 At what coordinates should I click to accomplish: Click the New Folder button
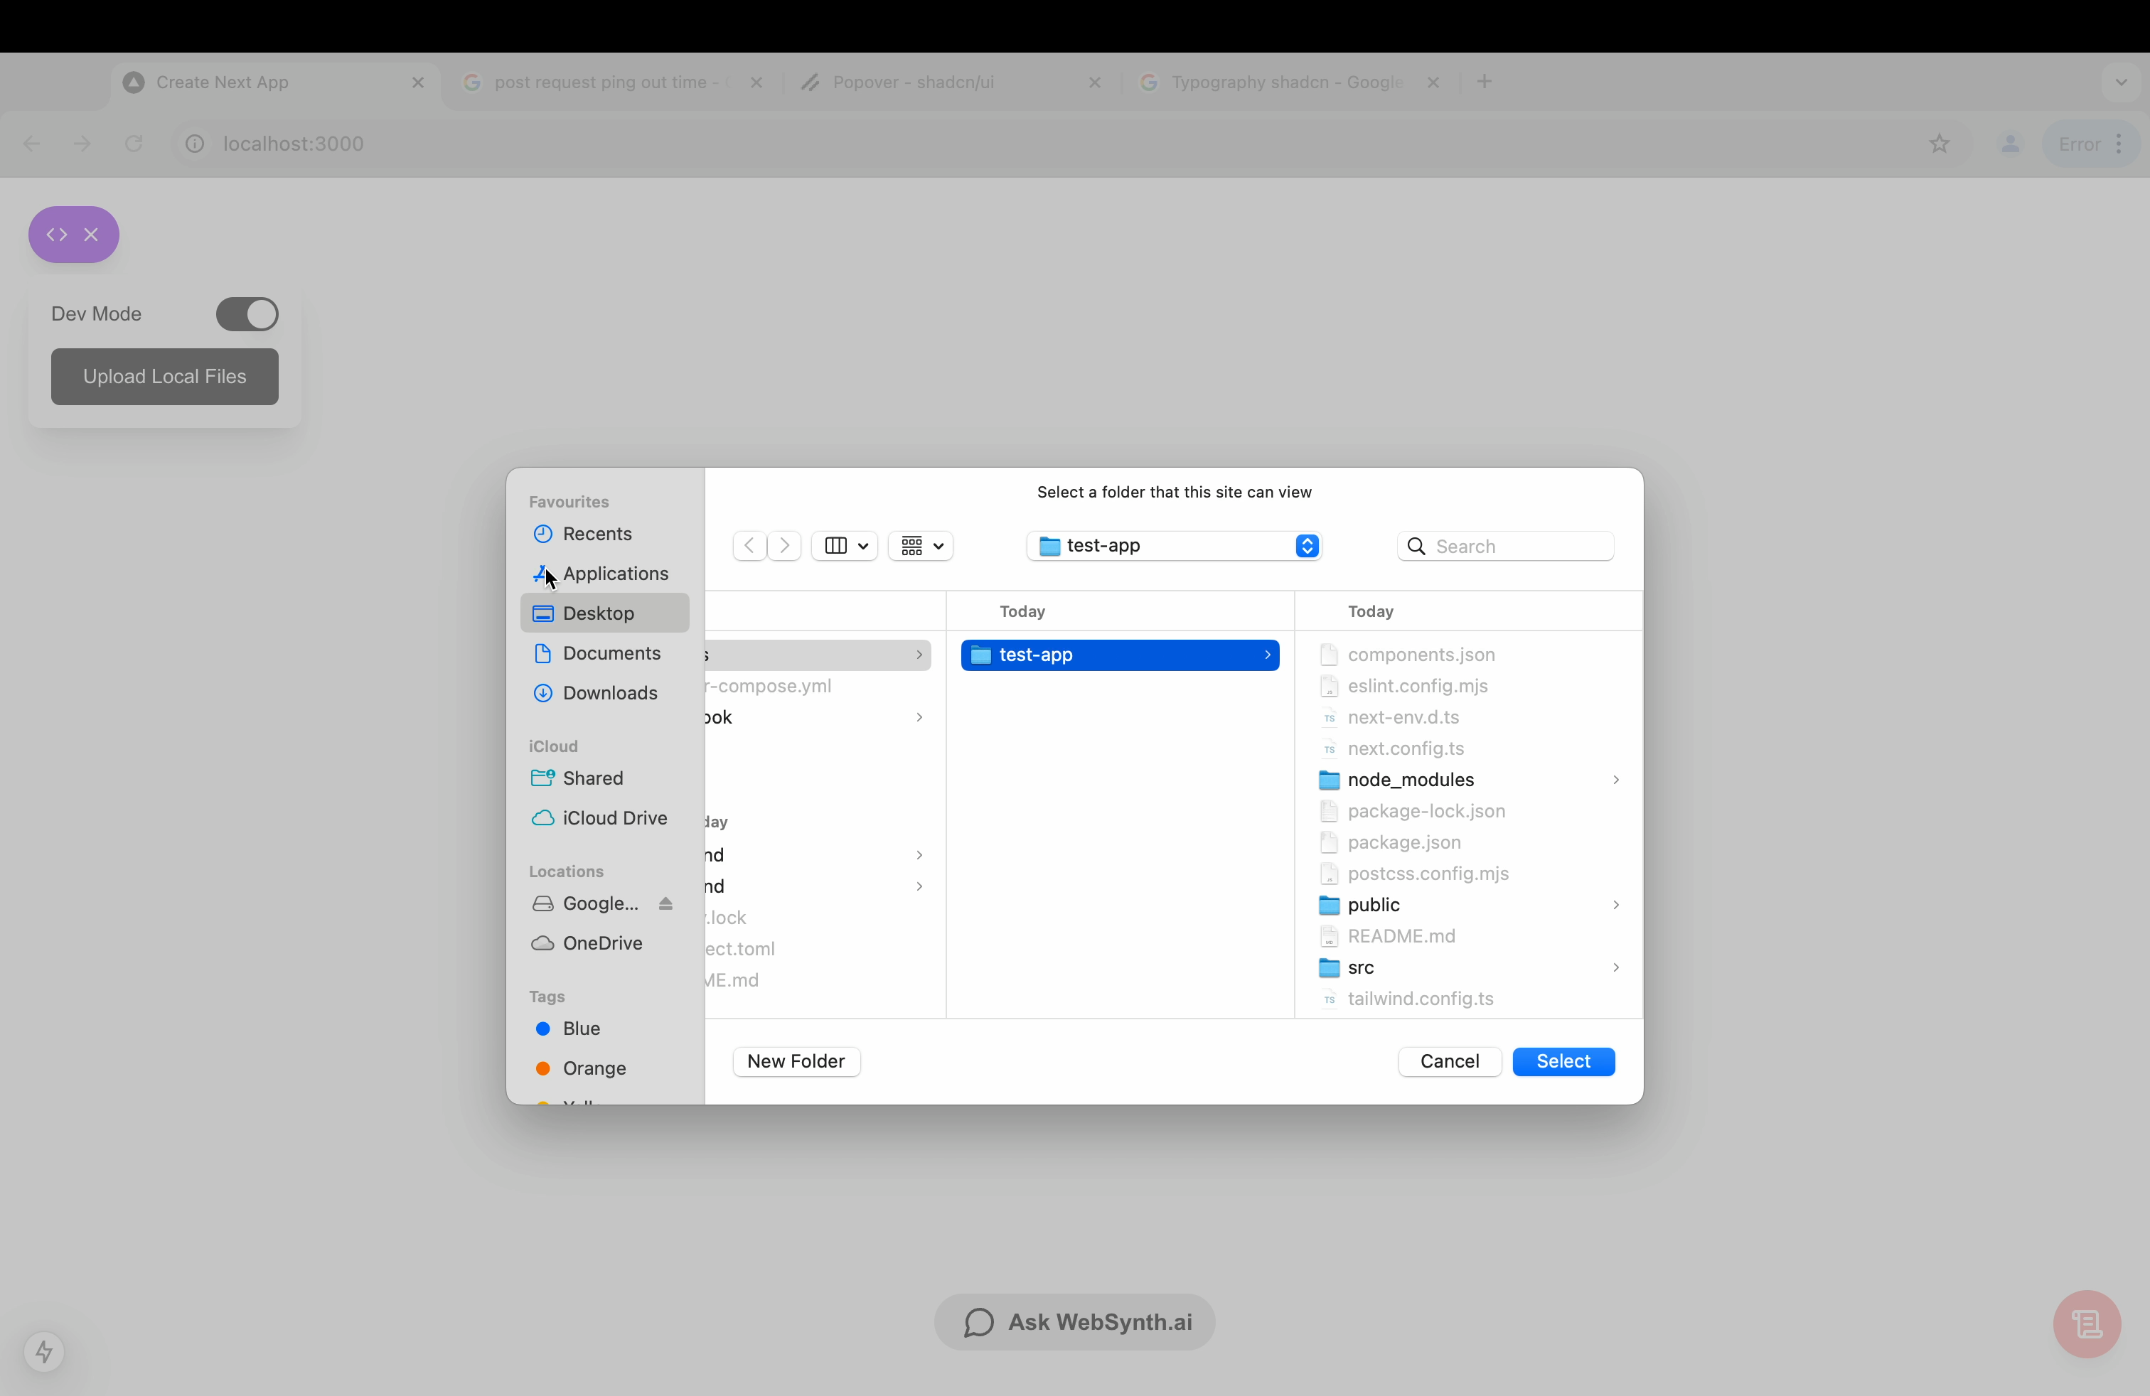[x=795, y=1061]
